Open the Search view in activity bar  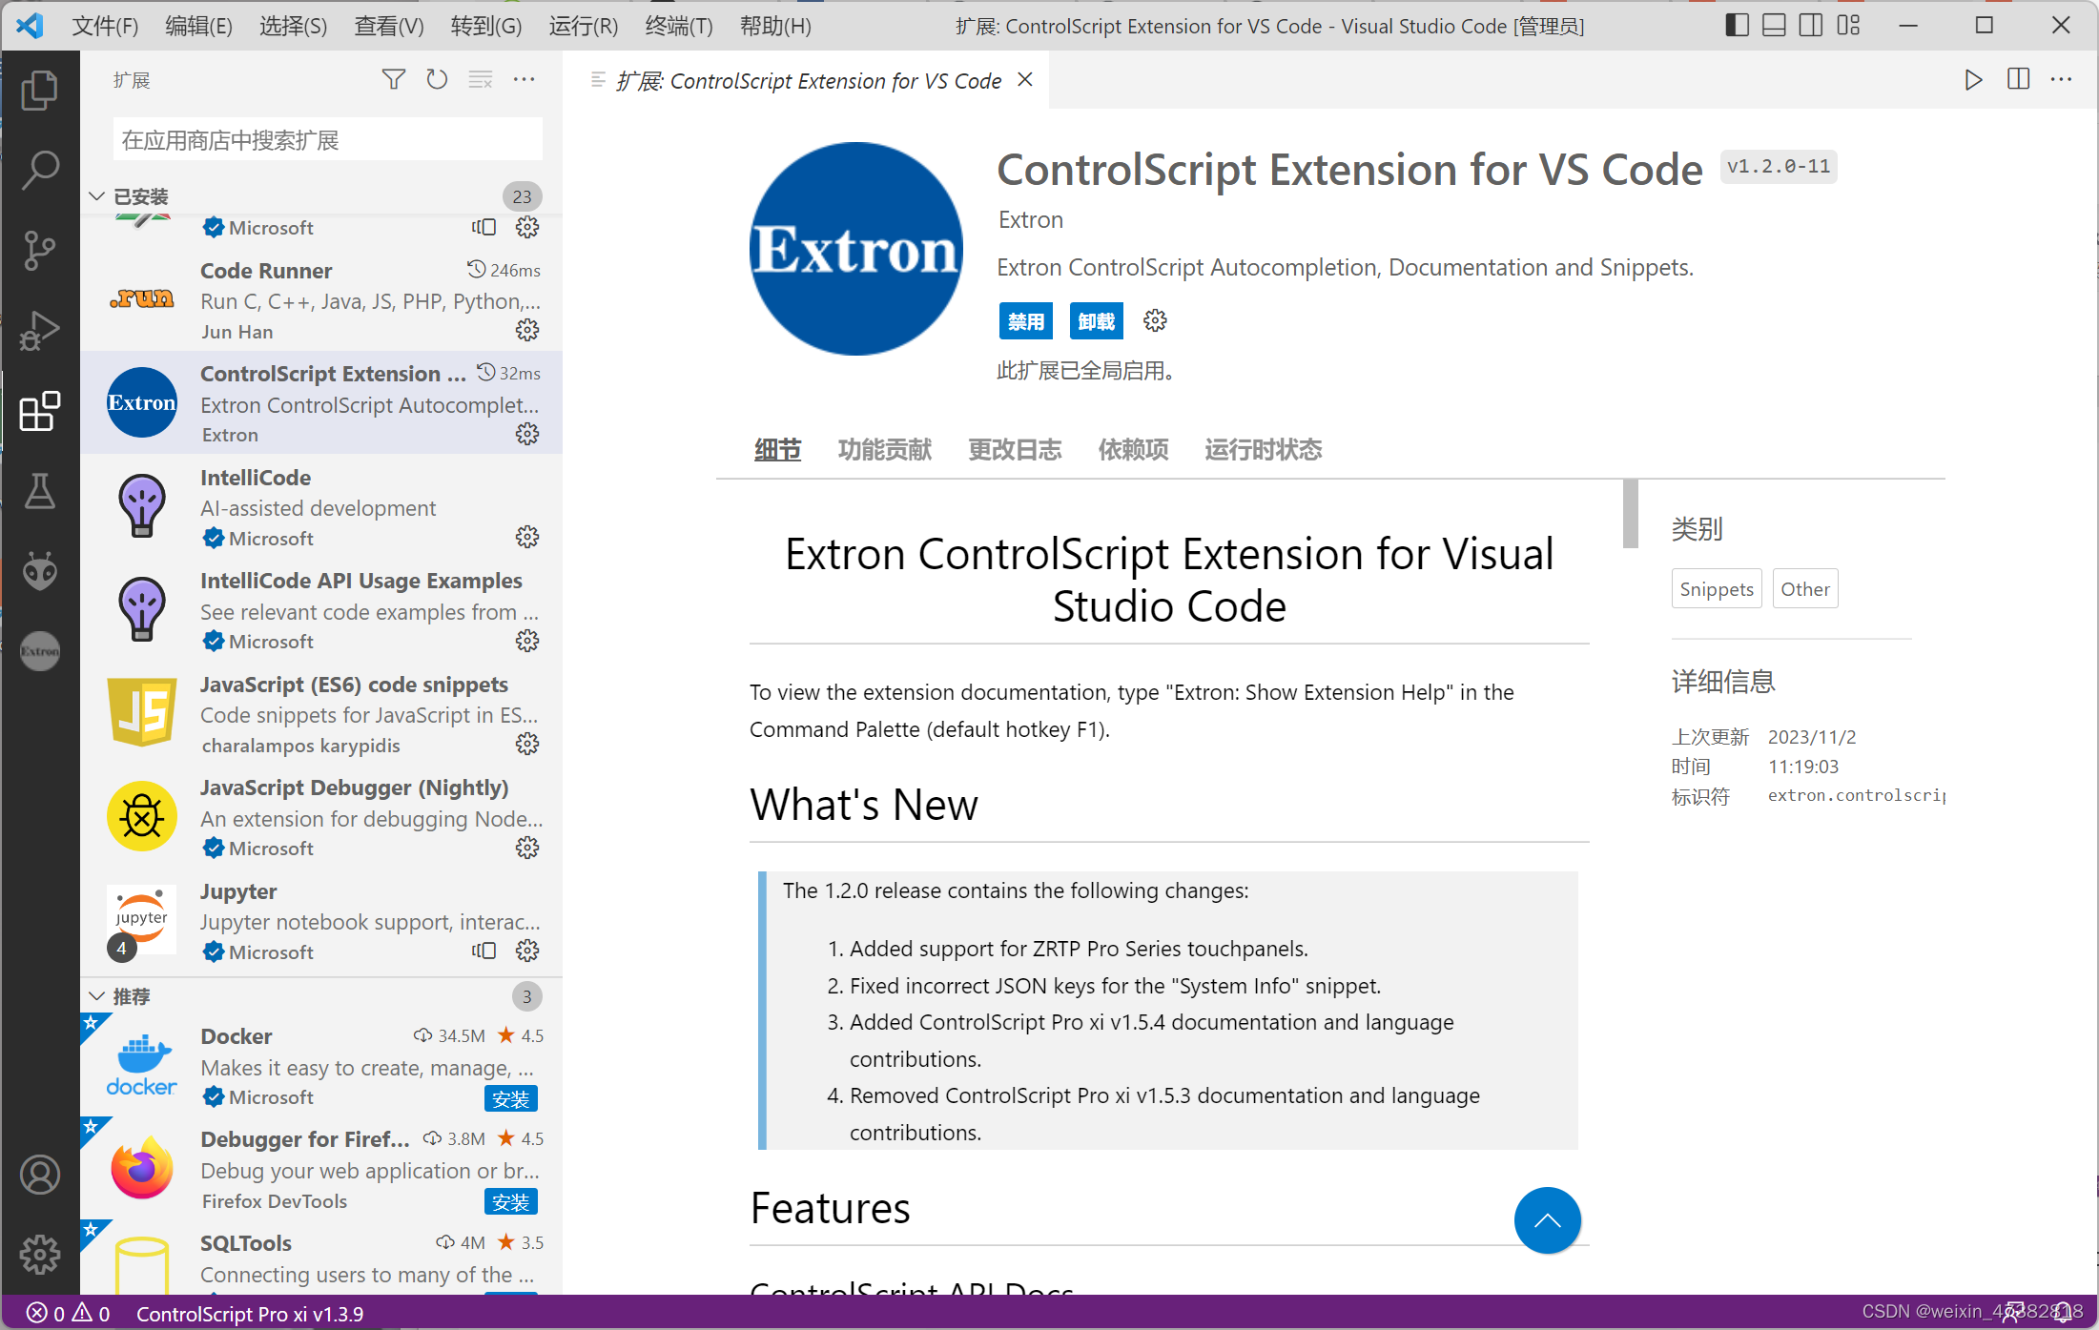(x=39, y=170)
